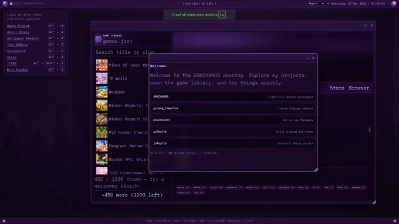This screenshot has height=224, width=399.
Task: Click the Hedgies title text
Action: (117, 92)
